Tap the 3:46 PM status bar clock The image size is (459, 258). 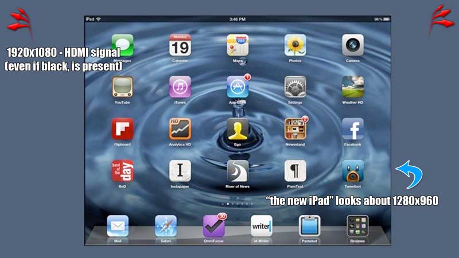(x=238, y=19)
